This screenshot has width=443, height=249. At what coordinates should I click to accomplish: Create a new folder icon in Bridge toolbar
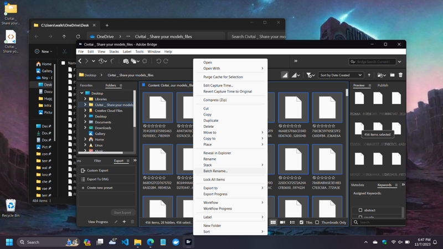[x=392, y=75]
